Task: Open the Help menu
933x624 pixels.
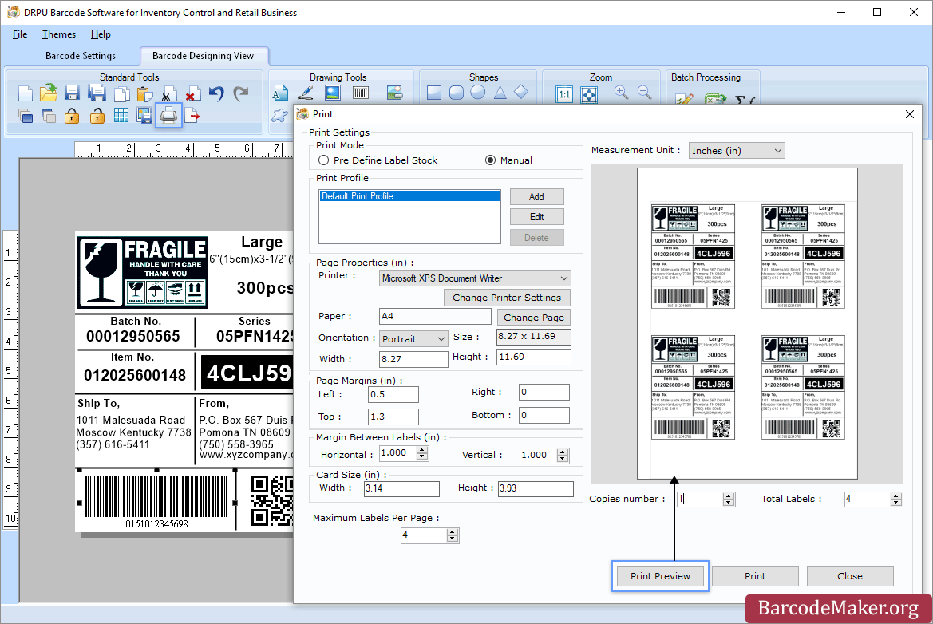Action: (x=101, y=34)
